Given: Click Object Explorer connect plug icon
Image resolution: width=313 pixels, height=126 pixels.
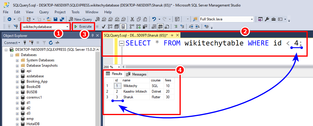Looking at the screenshot, I should [25, 43].
